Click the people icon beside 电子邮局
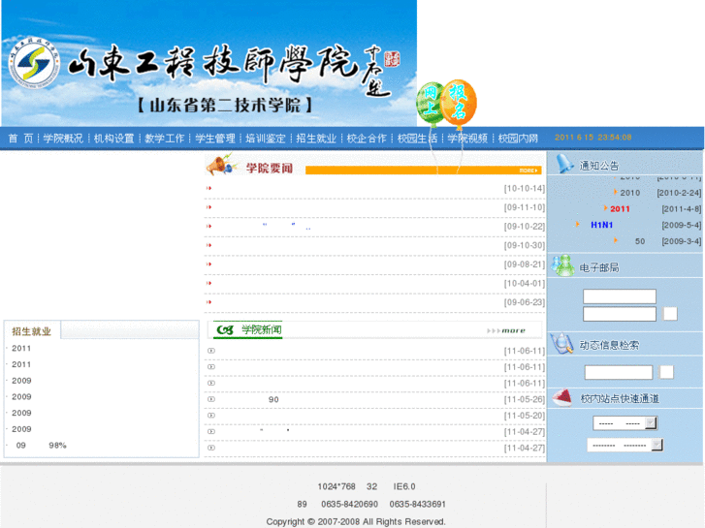This screenshot has width=705, height=528. click(562, 265)
